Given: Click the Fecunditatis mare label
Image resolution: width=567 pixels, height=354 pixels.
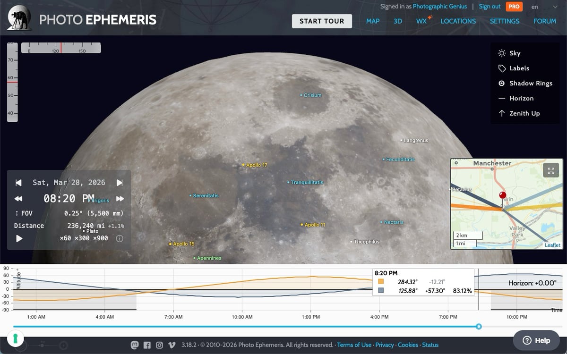Looking at the screenshot, I should [398, 160].
